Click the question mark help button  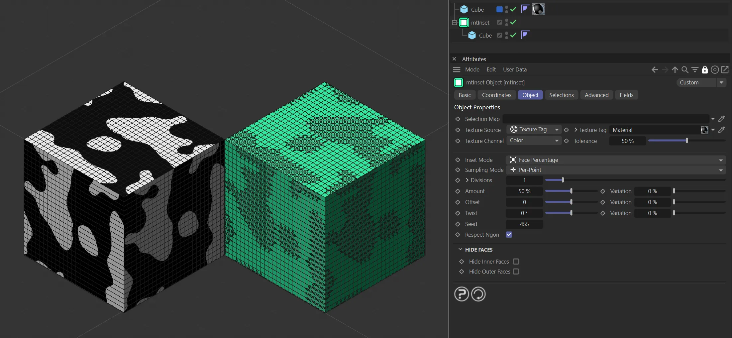(x=462, y=294)
